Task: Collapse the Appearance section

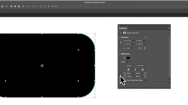Action: tap(120, 54)
